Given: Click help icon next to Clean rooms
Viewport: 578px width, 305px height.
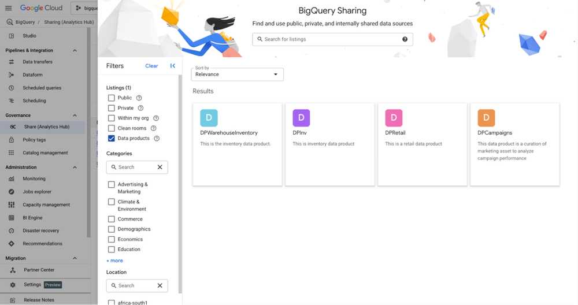Looking at the screenshot, I should click(x=153, y=128).
